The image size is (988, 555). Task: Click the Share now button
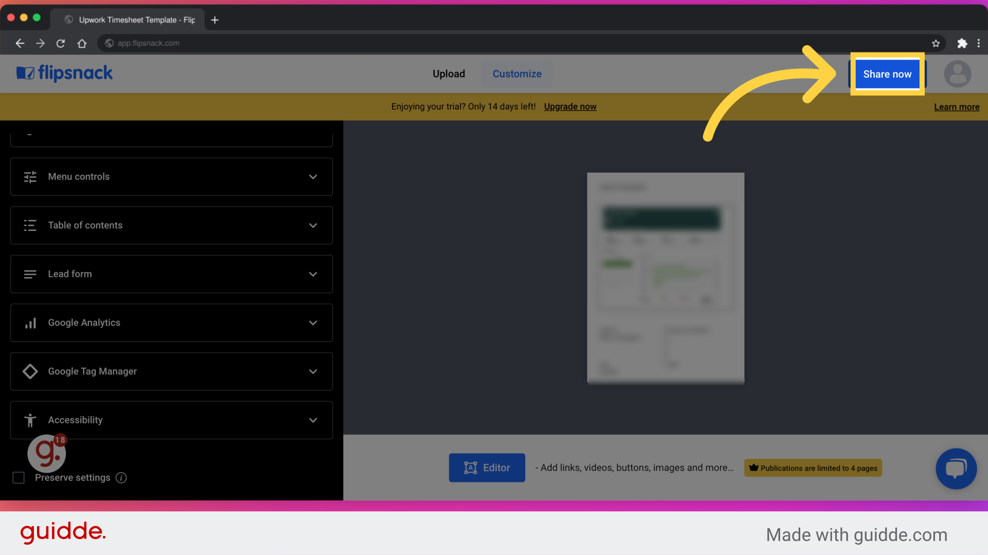pyautogui.click(x=887, y=74)
